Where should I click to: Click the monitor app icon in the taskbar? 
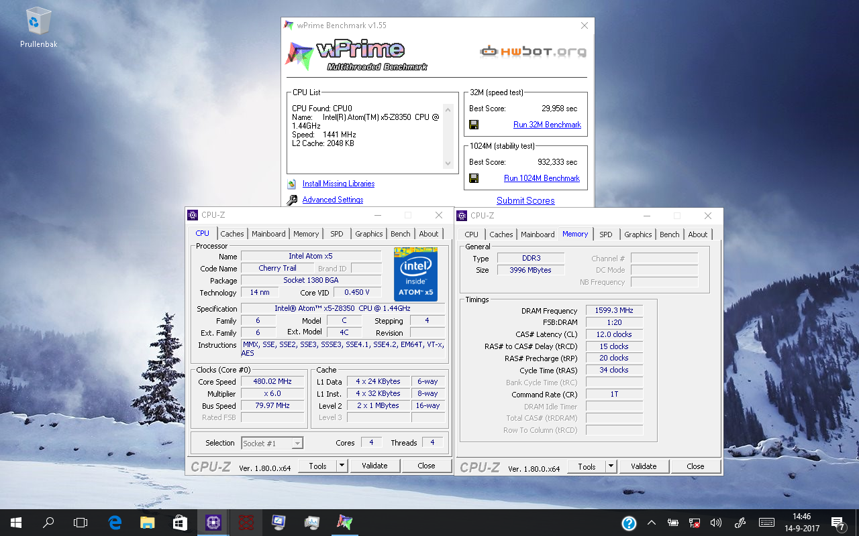click(279, 523)
